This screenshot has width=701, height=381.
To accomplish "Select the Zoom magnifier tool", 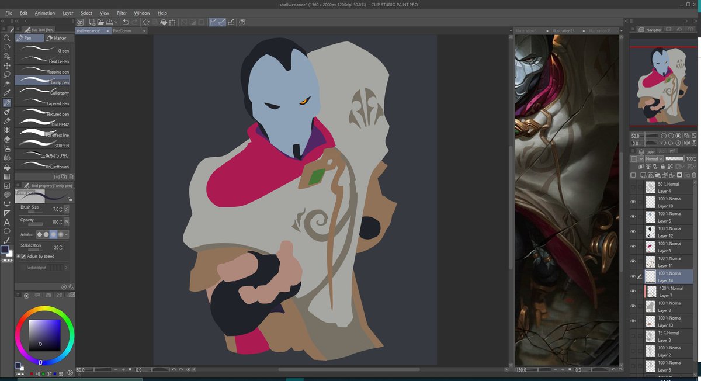I will 7,38.
